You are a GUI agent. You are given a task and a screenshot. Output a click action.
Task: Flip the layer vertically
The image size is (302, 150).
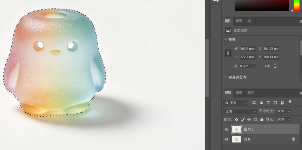[x=275, y=66]
